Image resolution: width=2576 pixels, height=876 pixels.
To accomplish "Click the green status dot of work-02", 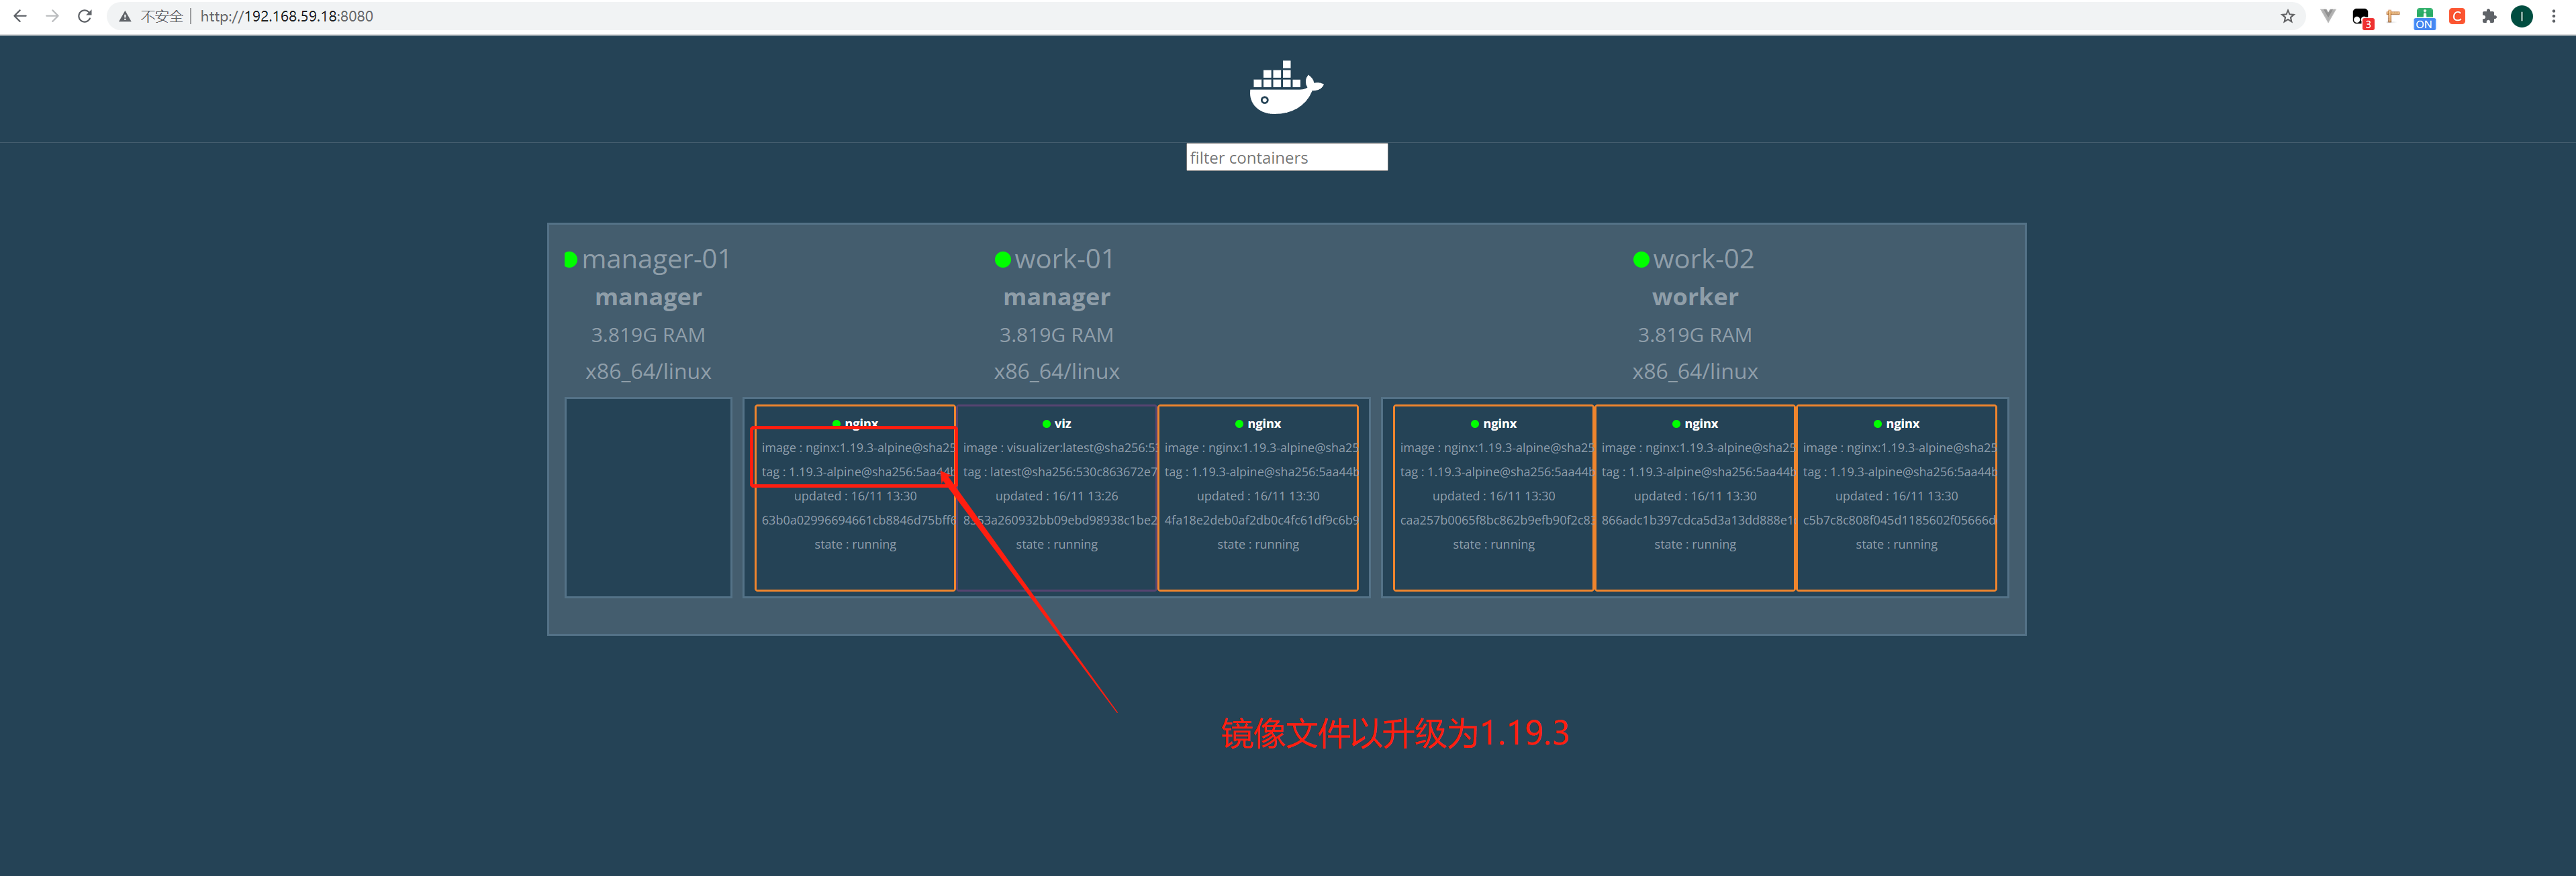I will (1641, 260).
